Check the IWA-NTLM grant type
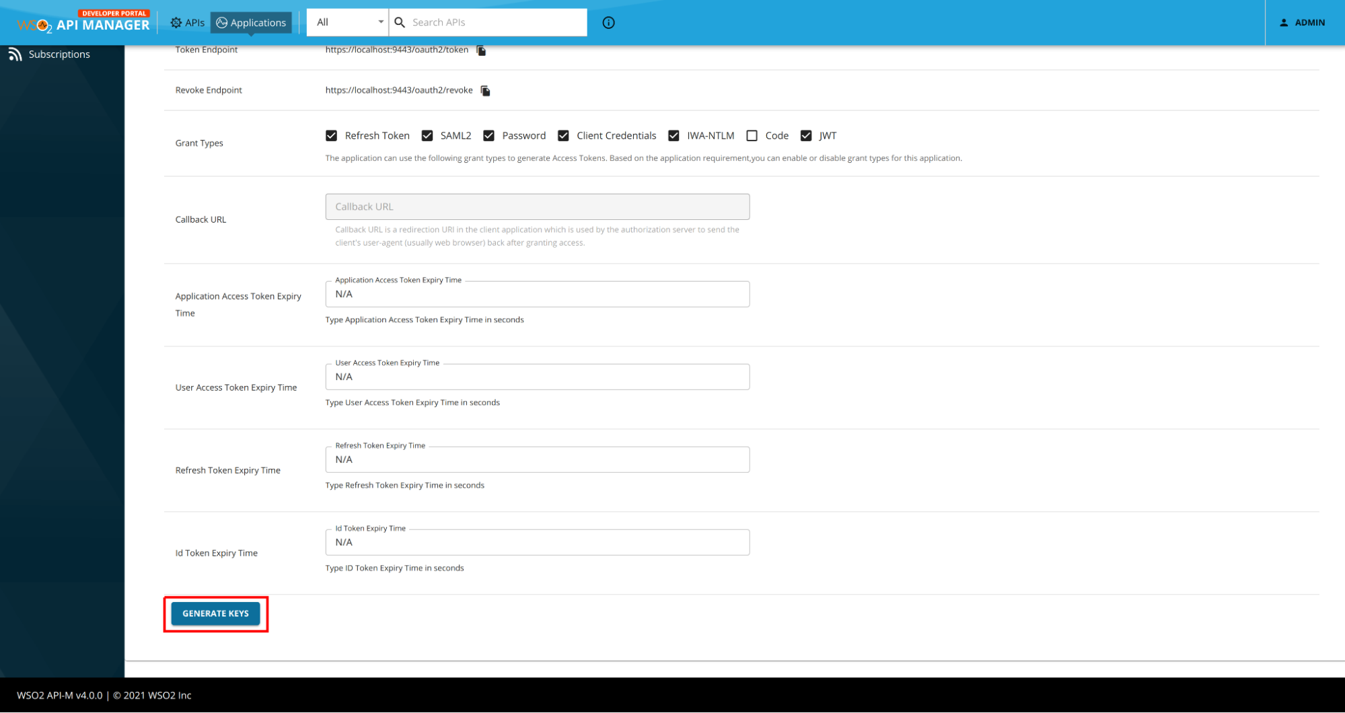Viewport: 1345px width, 713px height. 674,135
